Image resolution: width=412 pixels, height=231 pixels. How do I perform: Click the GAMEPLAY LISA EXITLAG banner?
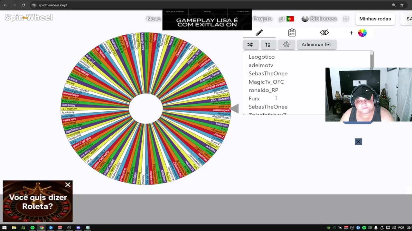tap(207, 20)
